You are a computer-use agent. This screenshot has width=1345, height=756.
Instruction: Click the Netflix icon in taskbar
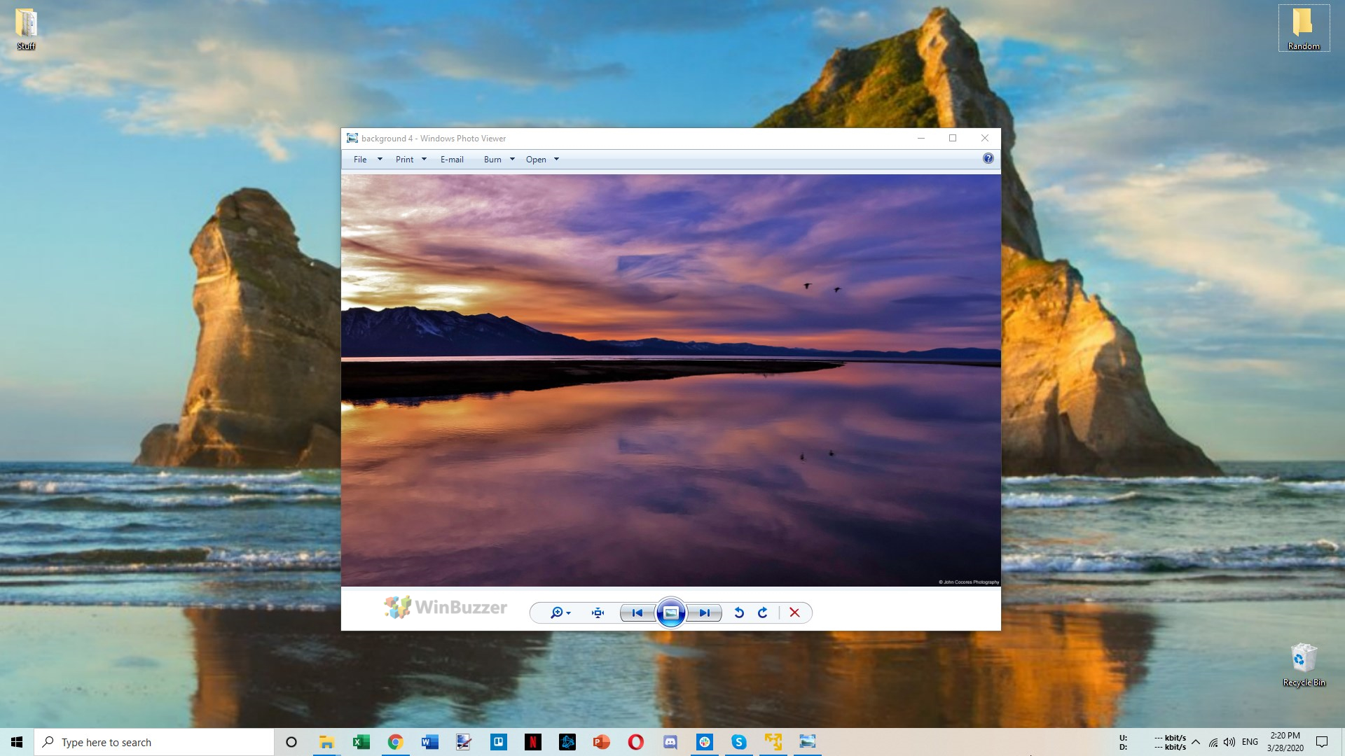pos(532,742)
